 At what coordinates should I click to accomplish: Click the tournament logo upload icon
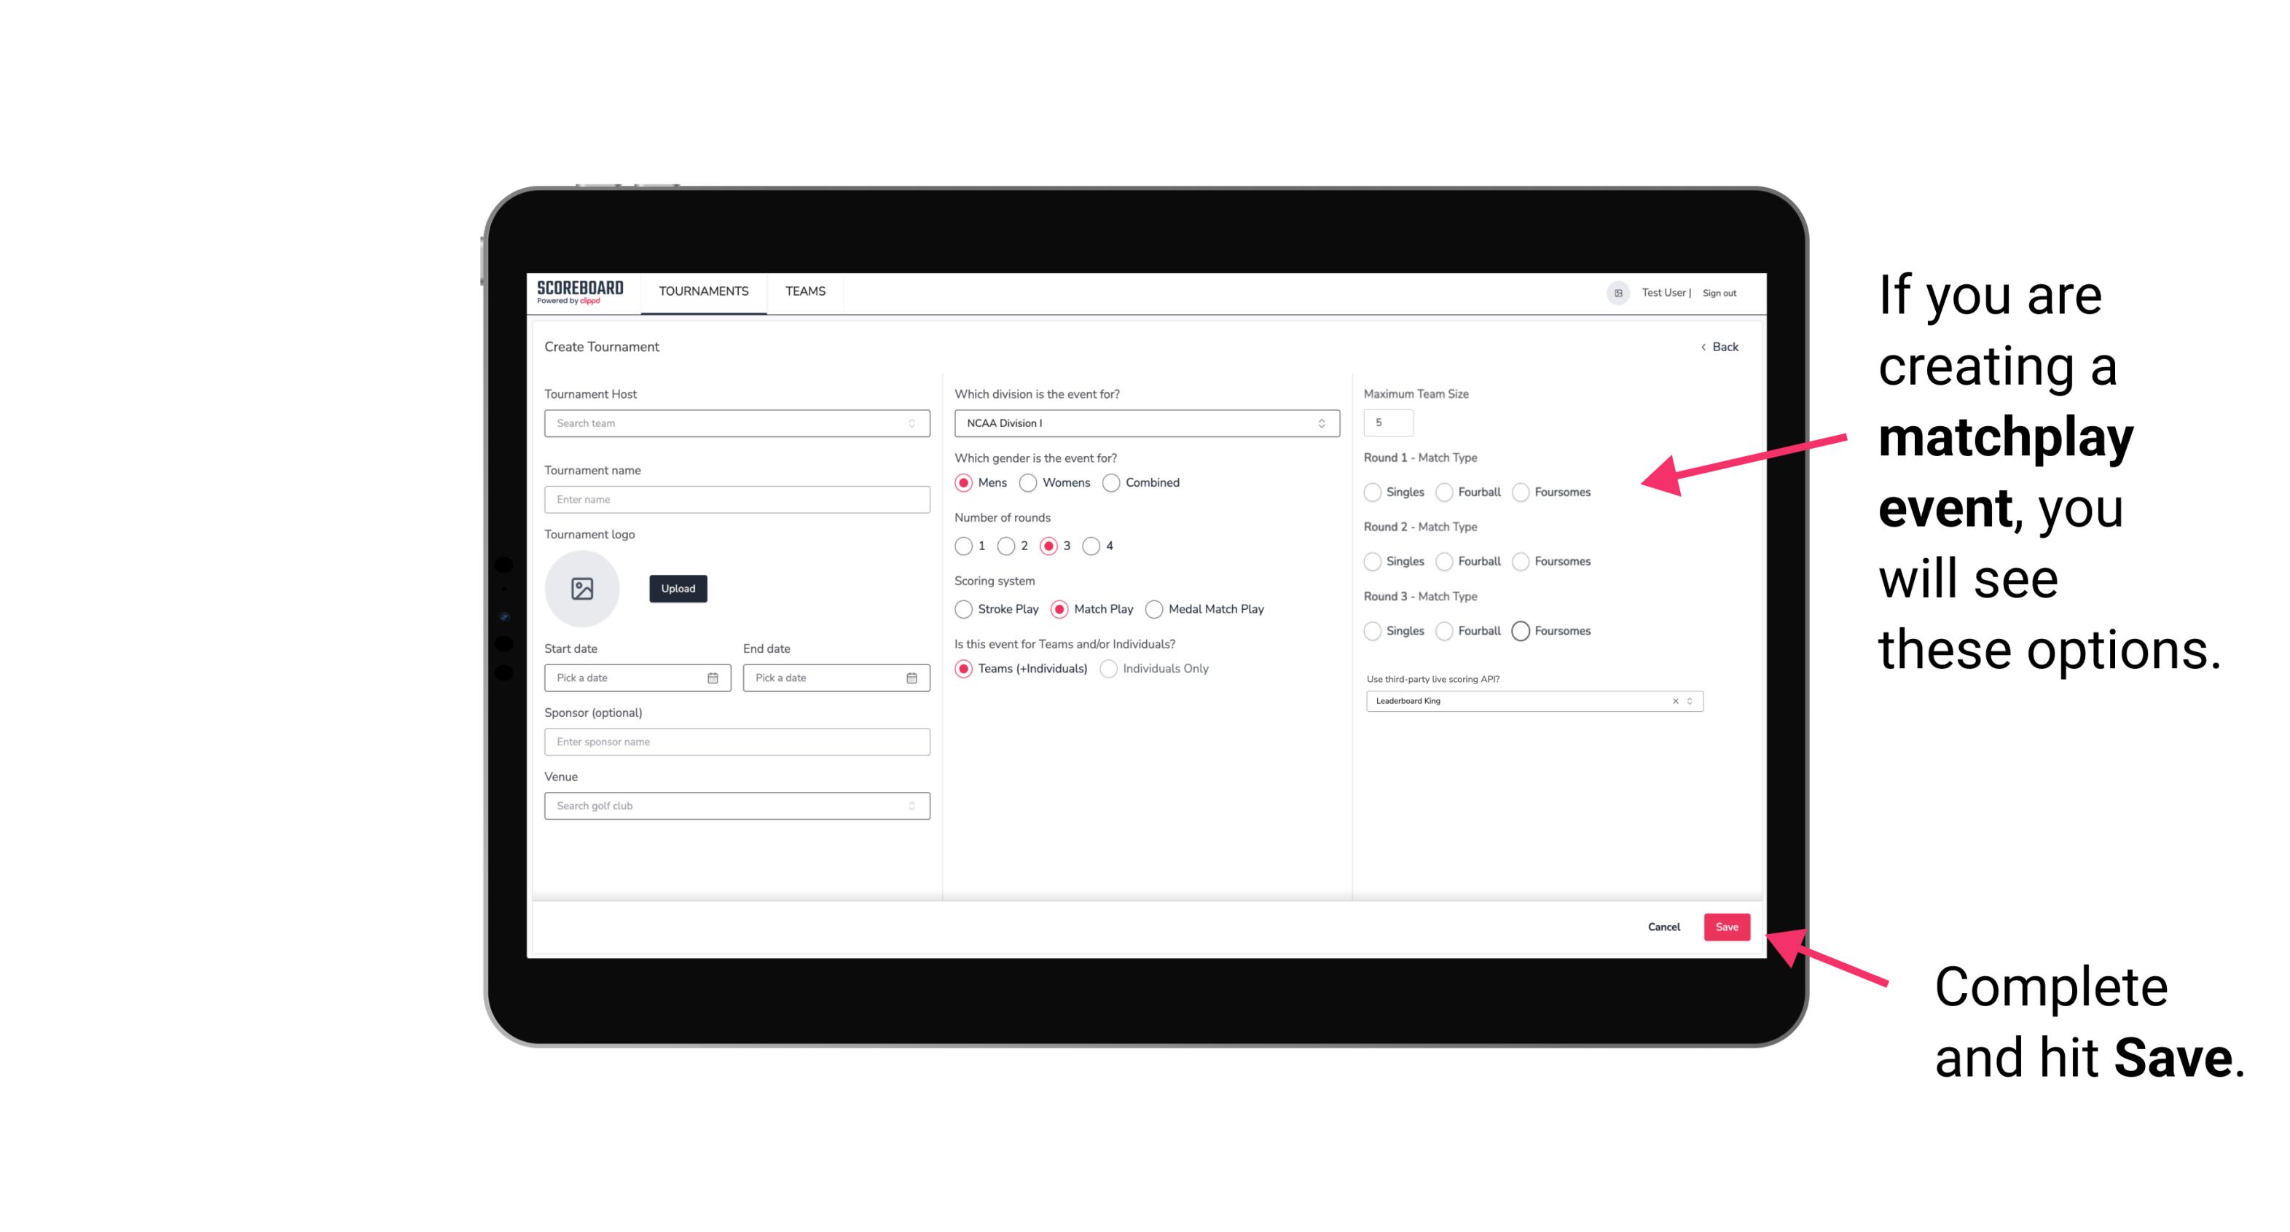[x=582, y=589]
